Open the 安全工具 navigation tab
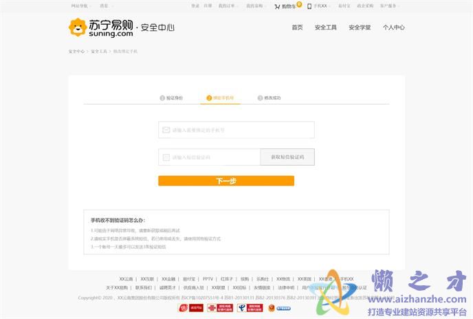 coord(326,27)
